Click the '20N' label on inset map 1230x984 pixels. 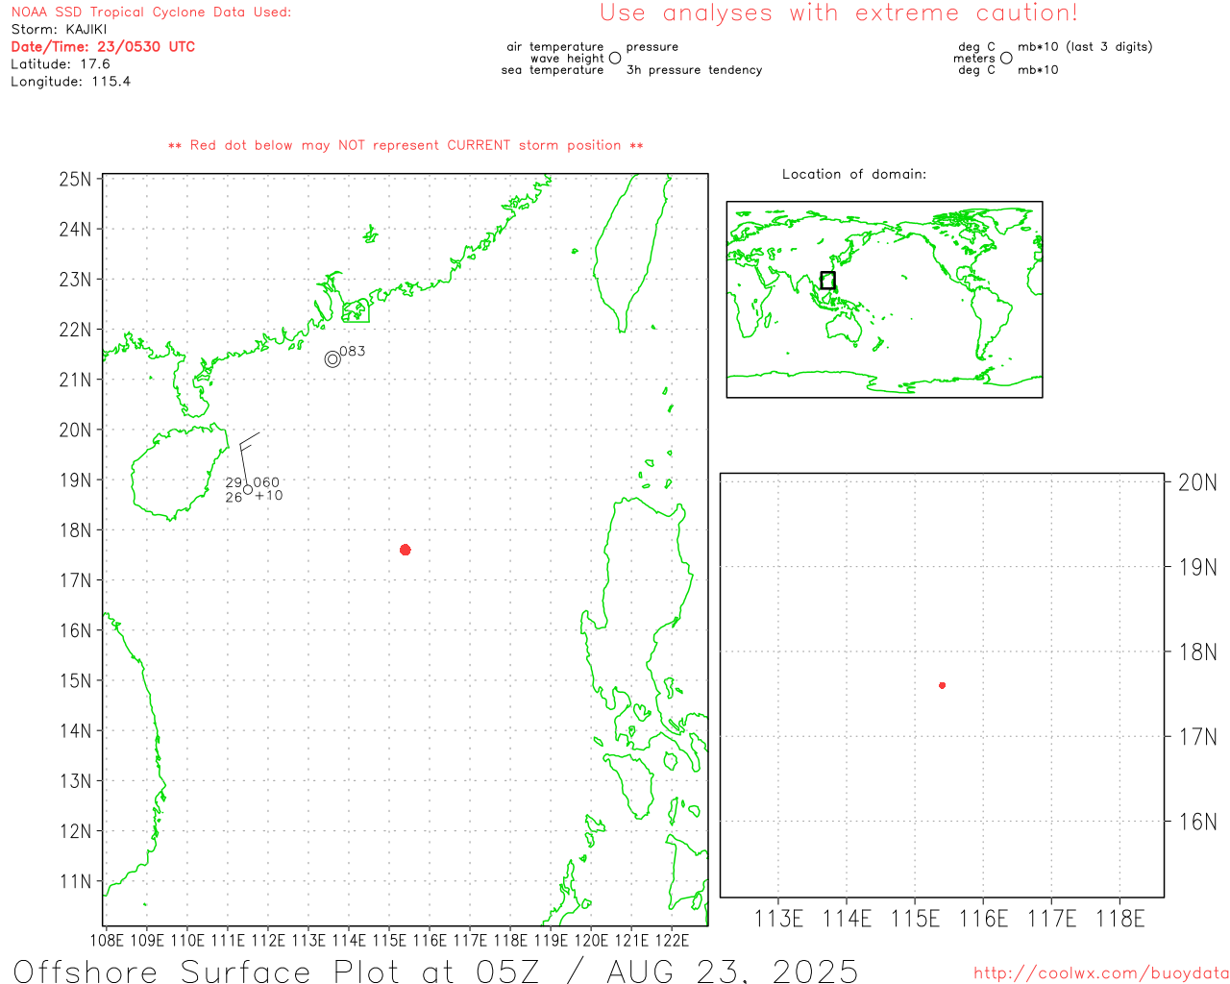click(x=1197, y=482)
